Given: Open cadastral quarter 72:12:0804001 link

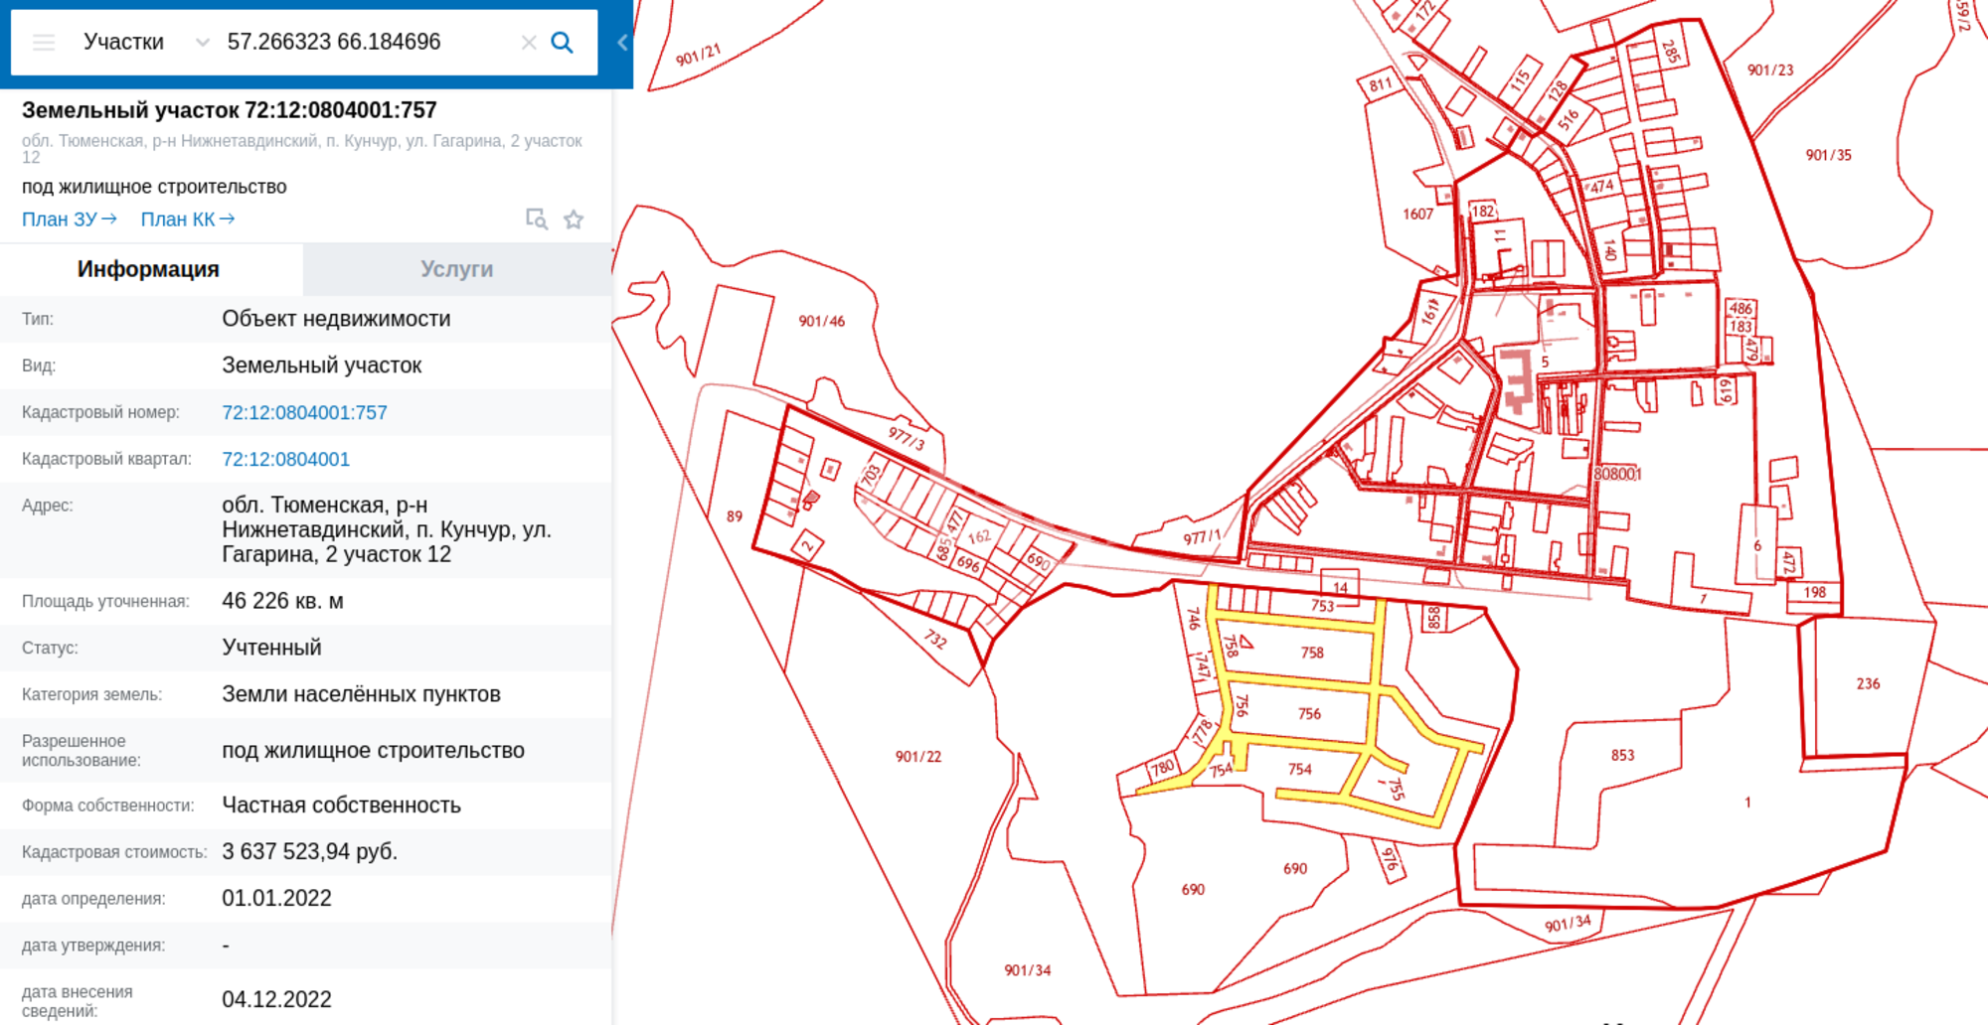Looking at the screenshot, I should 285,459.
